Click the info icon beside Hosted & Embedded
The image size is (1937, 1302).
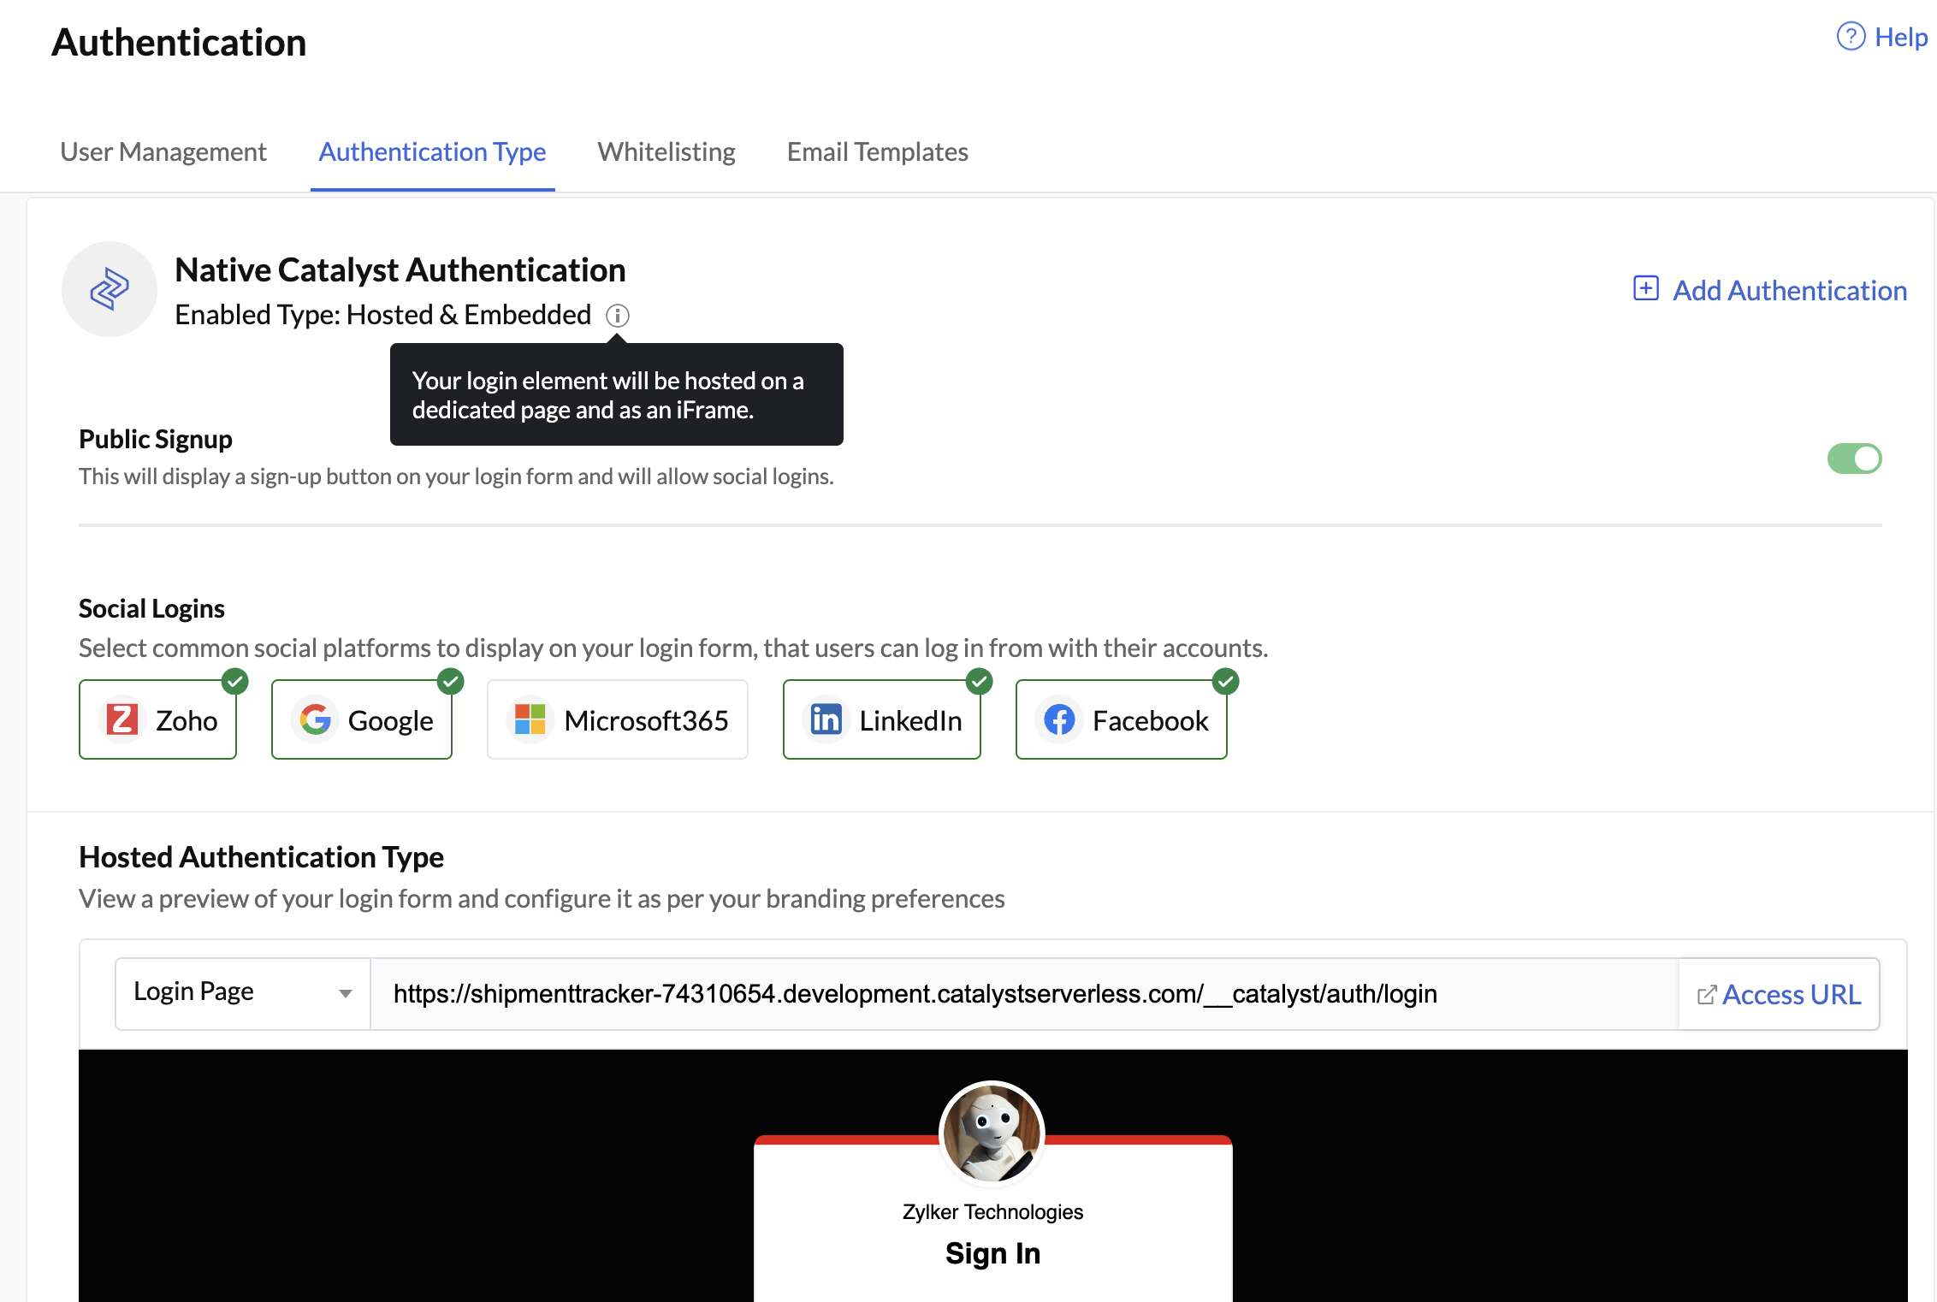click(618, 316)
